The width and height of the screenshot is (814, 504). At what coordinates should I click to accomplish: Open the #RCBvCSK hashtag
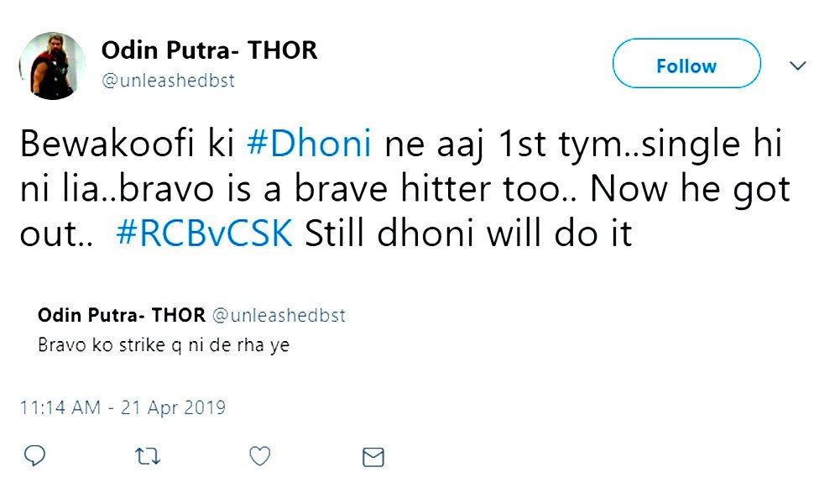coord(204,234)
